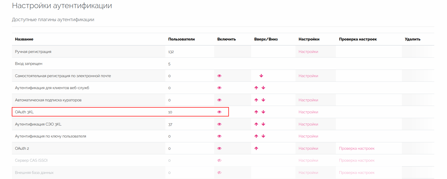Toggle visibility of Аутентификация СЭО 3KL
Screen dimensions: 447x179
(x=219, y=124)
